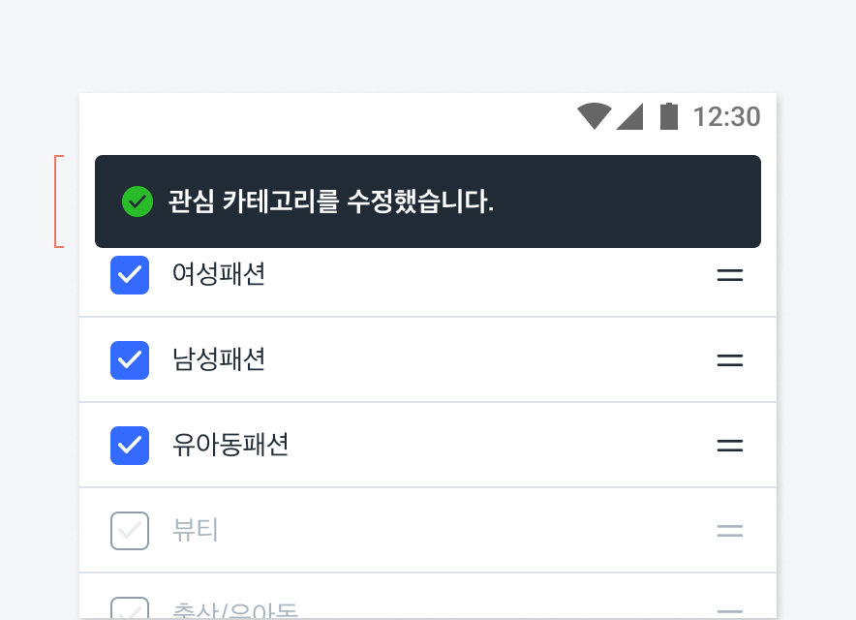Tap the battery status icon
Image resolution: width=856 pixels, height=620 pixels.
coord(668,116)
